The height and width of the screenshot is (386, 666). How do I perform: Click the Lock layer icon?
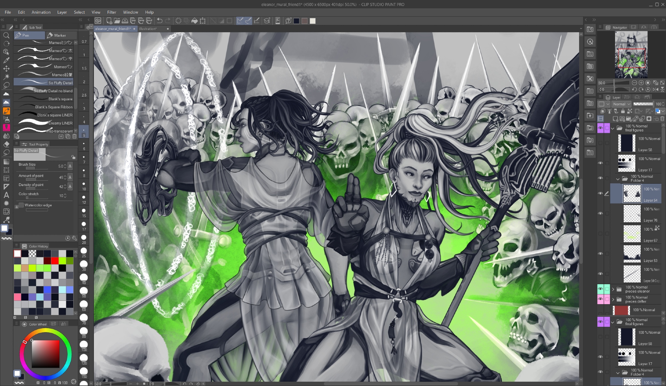[623, 111]
